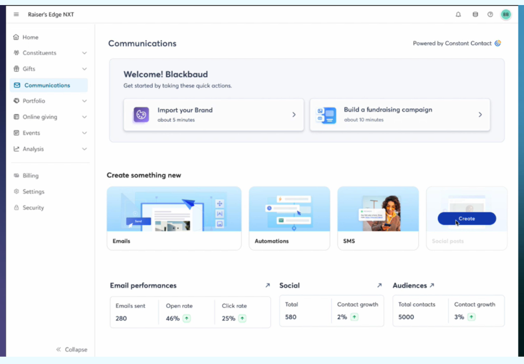Open Email performances arrow icon
Image resolution: width=524 pixels, height=364 pixels.
[267, 286]
